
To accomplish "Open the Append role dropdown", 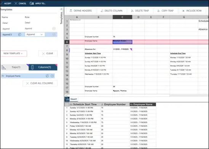I will coord(35,35).
